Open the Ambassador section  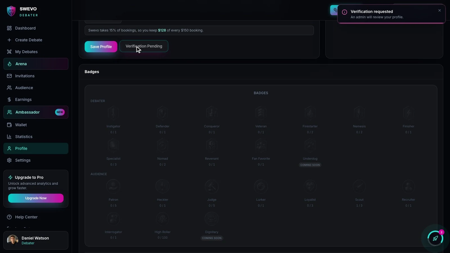click(36, 112)
